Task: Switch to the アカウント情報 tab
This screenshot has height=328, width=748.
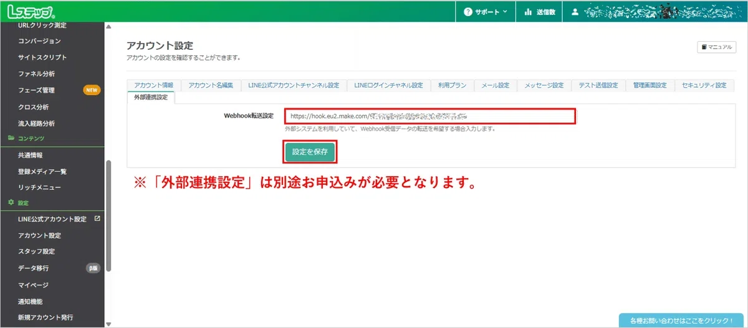Action: (153, 85)
